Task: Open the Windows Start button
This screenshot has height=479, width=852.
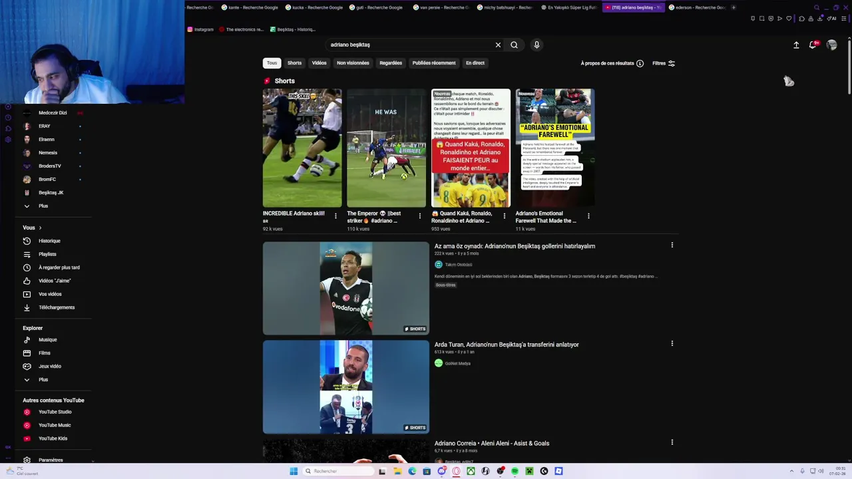Action: pyautogui.click(x=294, y=471)
